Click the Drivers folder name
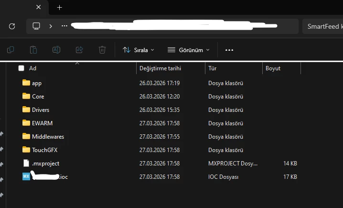This screenshot has height=208, width=343. pyautogui.click(x=41, y=110)
